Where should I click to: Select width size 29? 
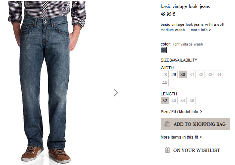174,74
